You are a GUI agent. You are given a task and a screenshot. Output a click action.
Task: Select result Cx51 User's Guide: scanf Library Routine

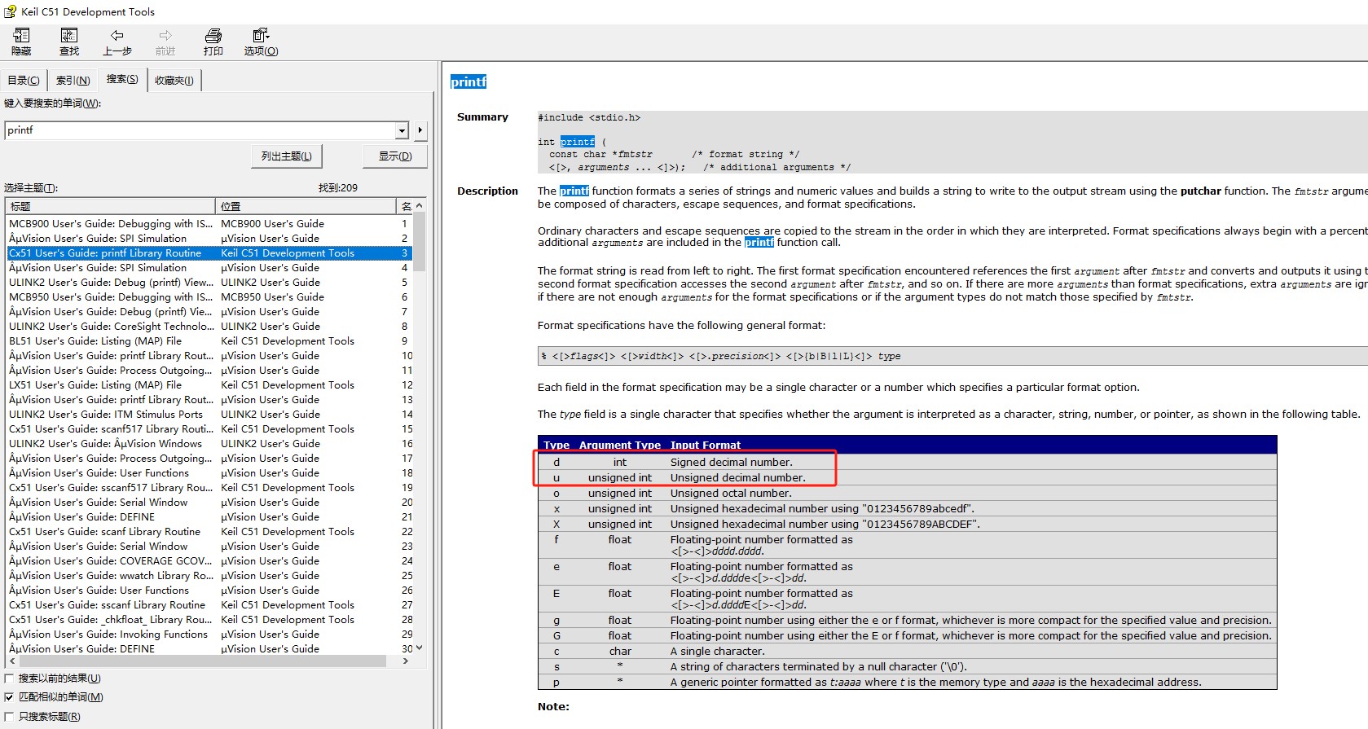click(x=209, y=532)
